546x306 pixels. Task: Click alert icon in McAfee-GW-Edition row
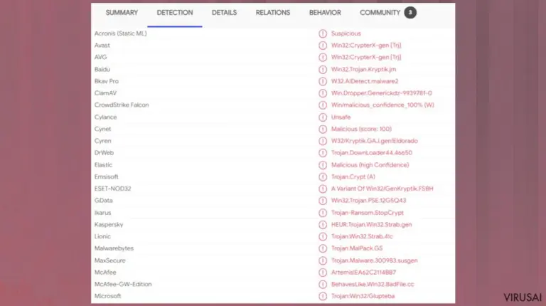point(323,284)
